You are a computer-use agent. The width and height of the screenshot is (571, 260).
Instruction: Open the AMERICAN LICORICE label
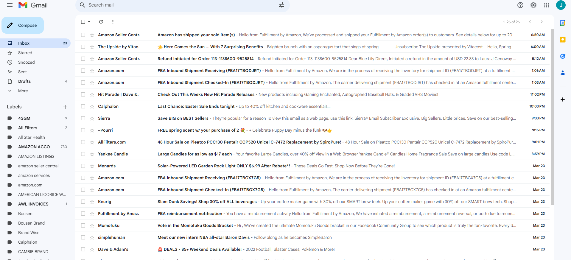point(35,194)
